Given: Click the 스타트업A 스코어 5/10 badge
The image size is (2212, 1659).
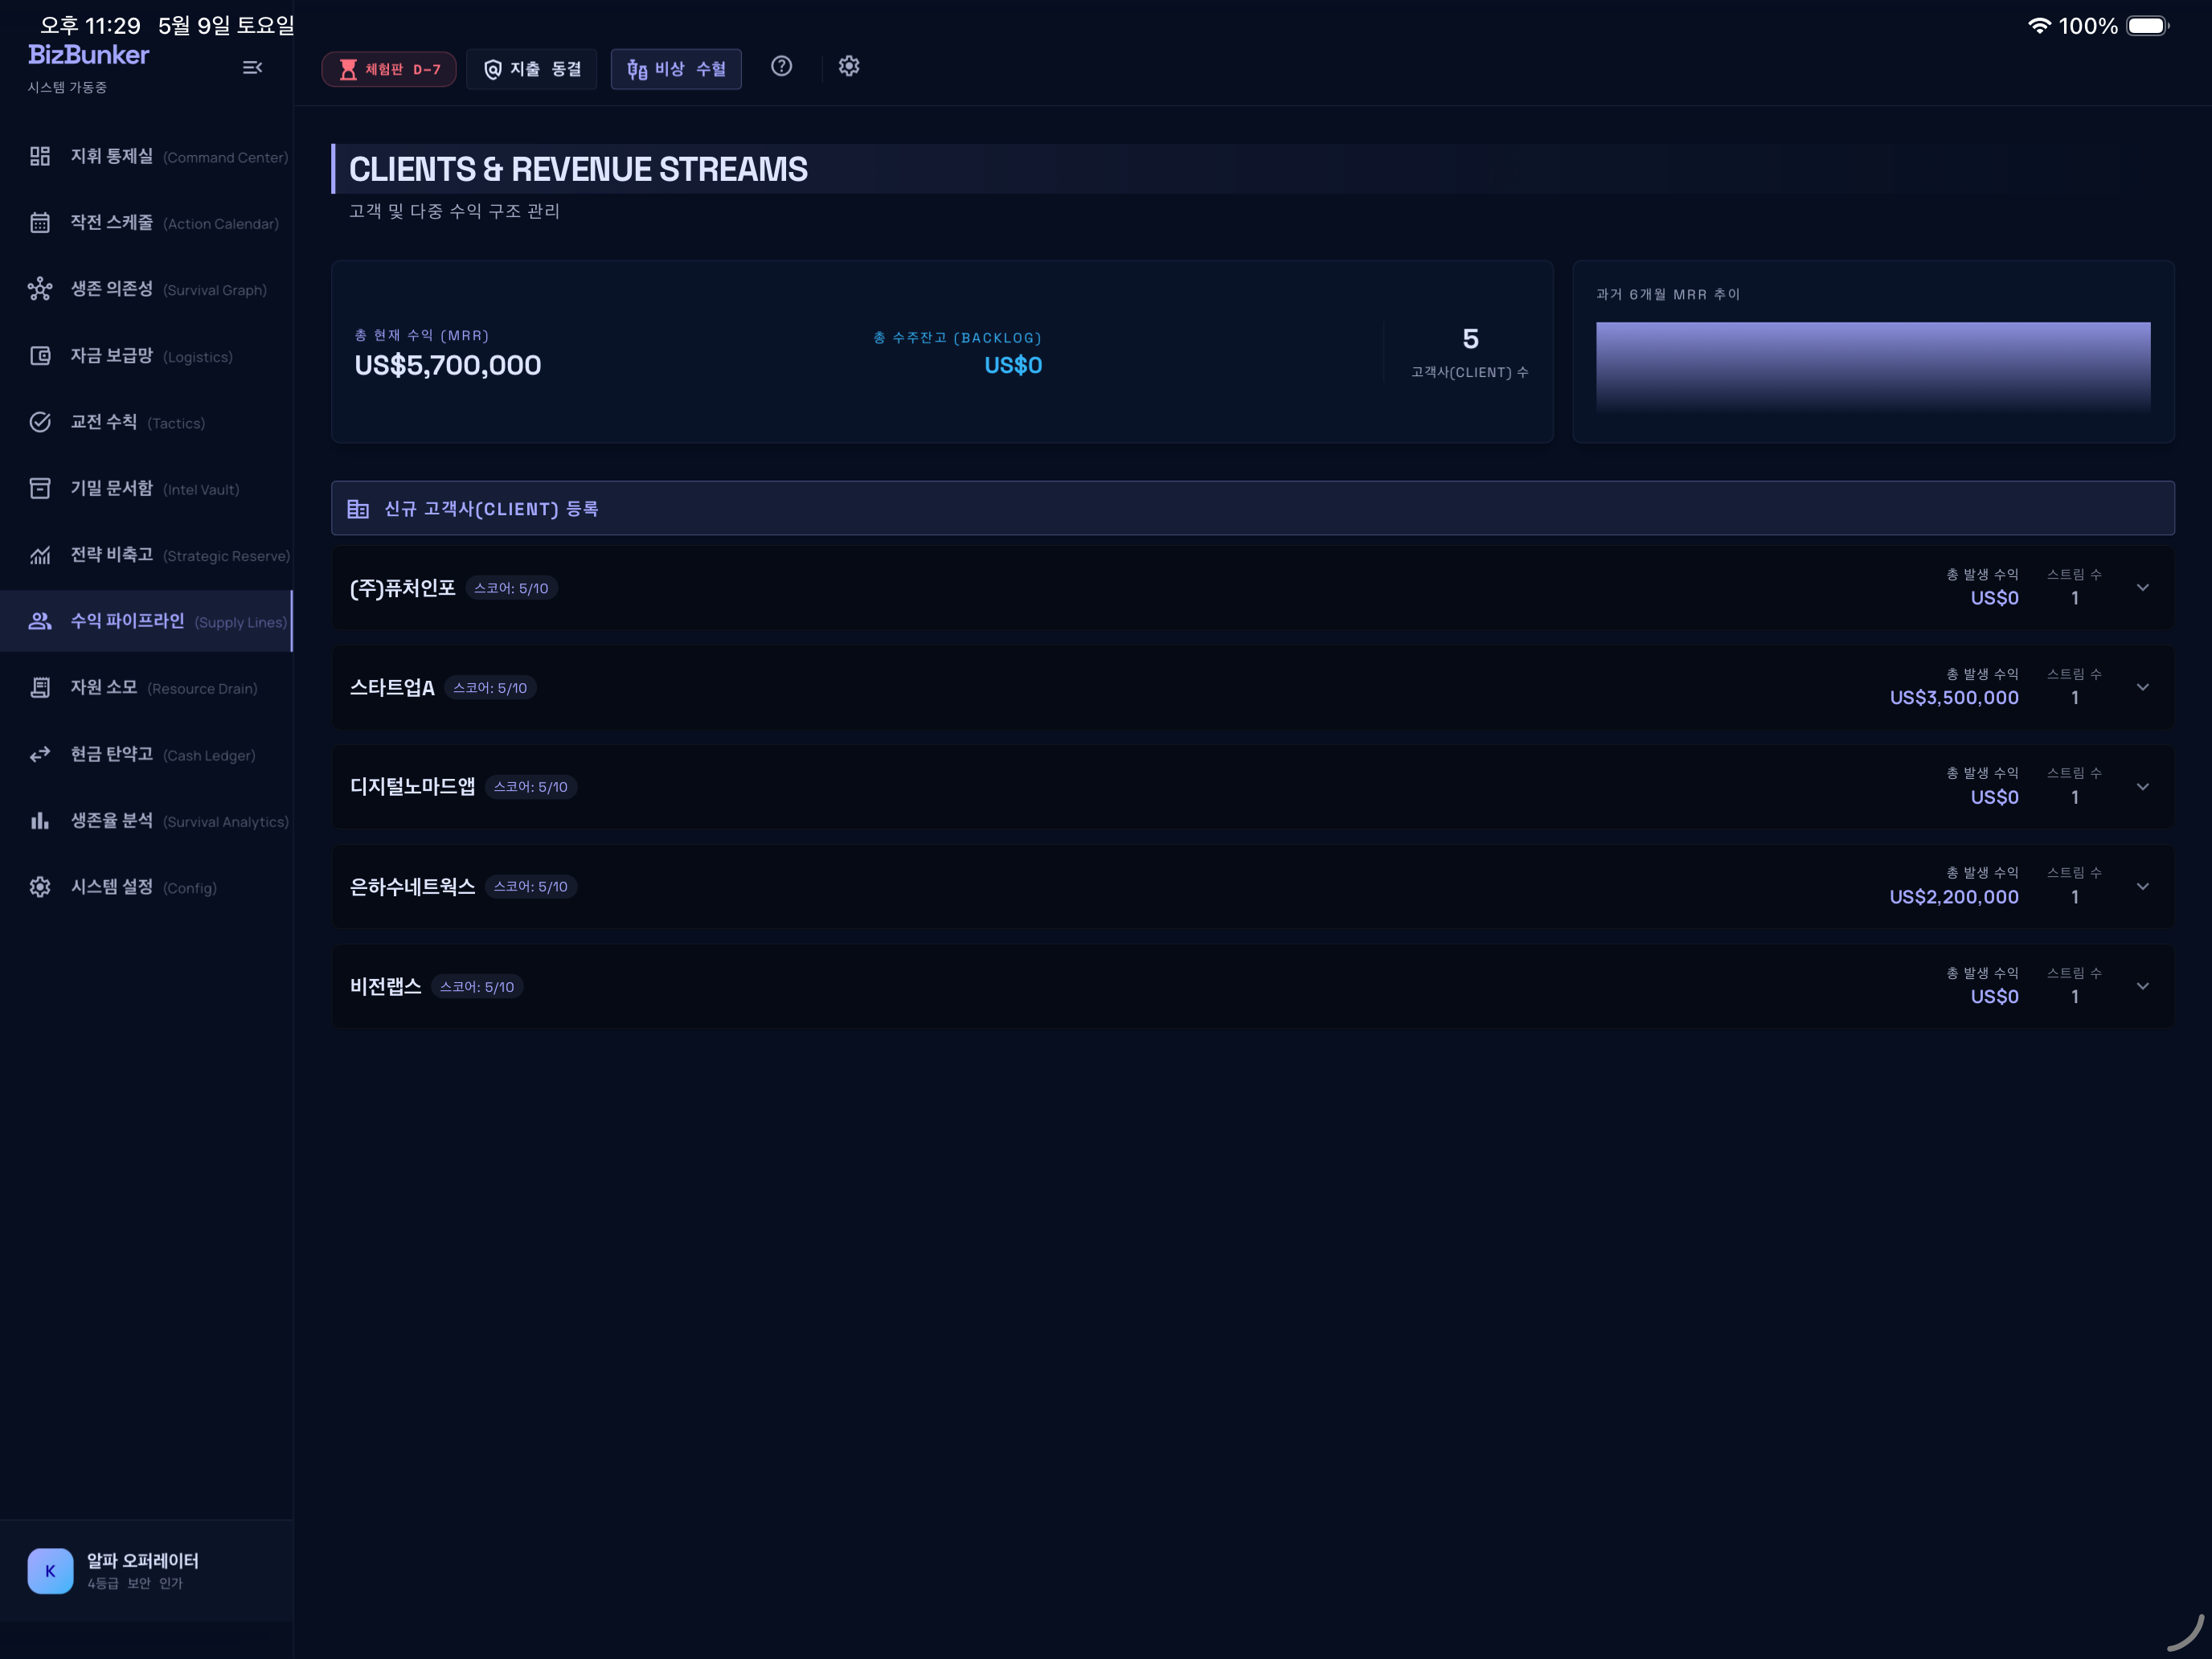Looking at the screenshot, I should [x=490, y=688].
